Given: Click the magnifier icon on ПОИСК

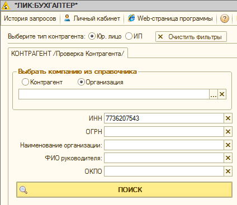Looking at the screenshot, I should 23,190.
